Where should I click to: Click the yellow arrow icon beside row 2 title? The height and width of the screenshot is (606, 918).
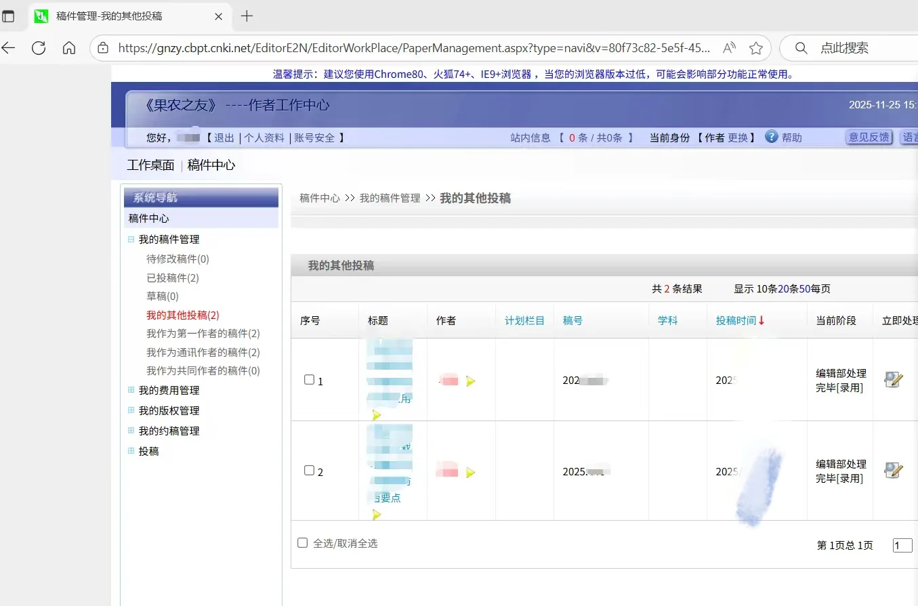click(377, 514)
